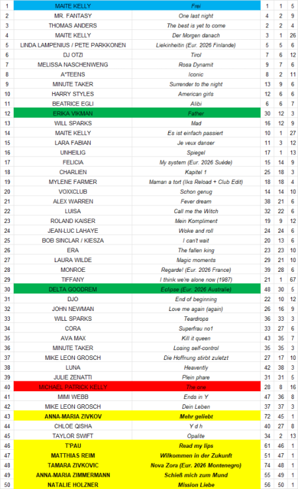Select the THOMAS ANDERS artist cell
The height and width of the screenshot is (489, 298).
(x=72, y=25)
